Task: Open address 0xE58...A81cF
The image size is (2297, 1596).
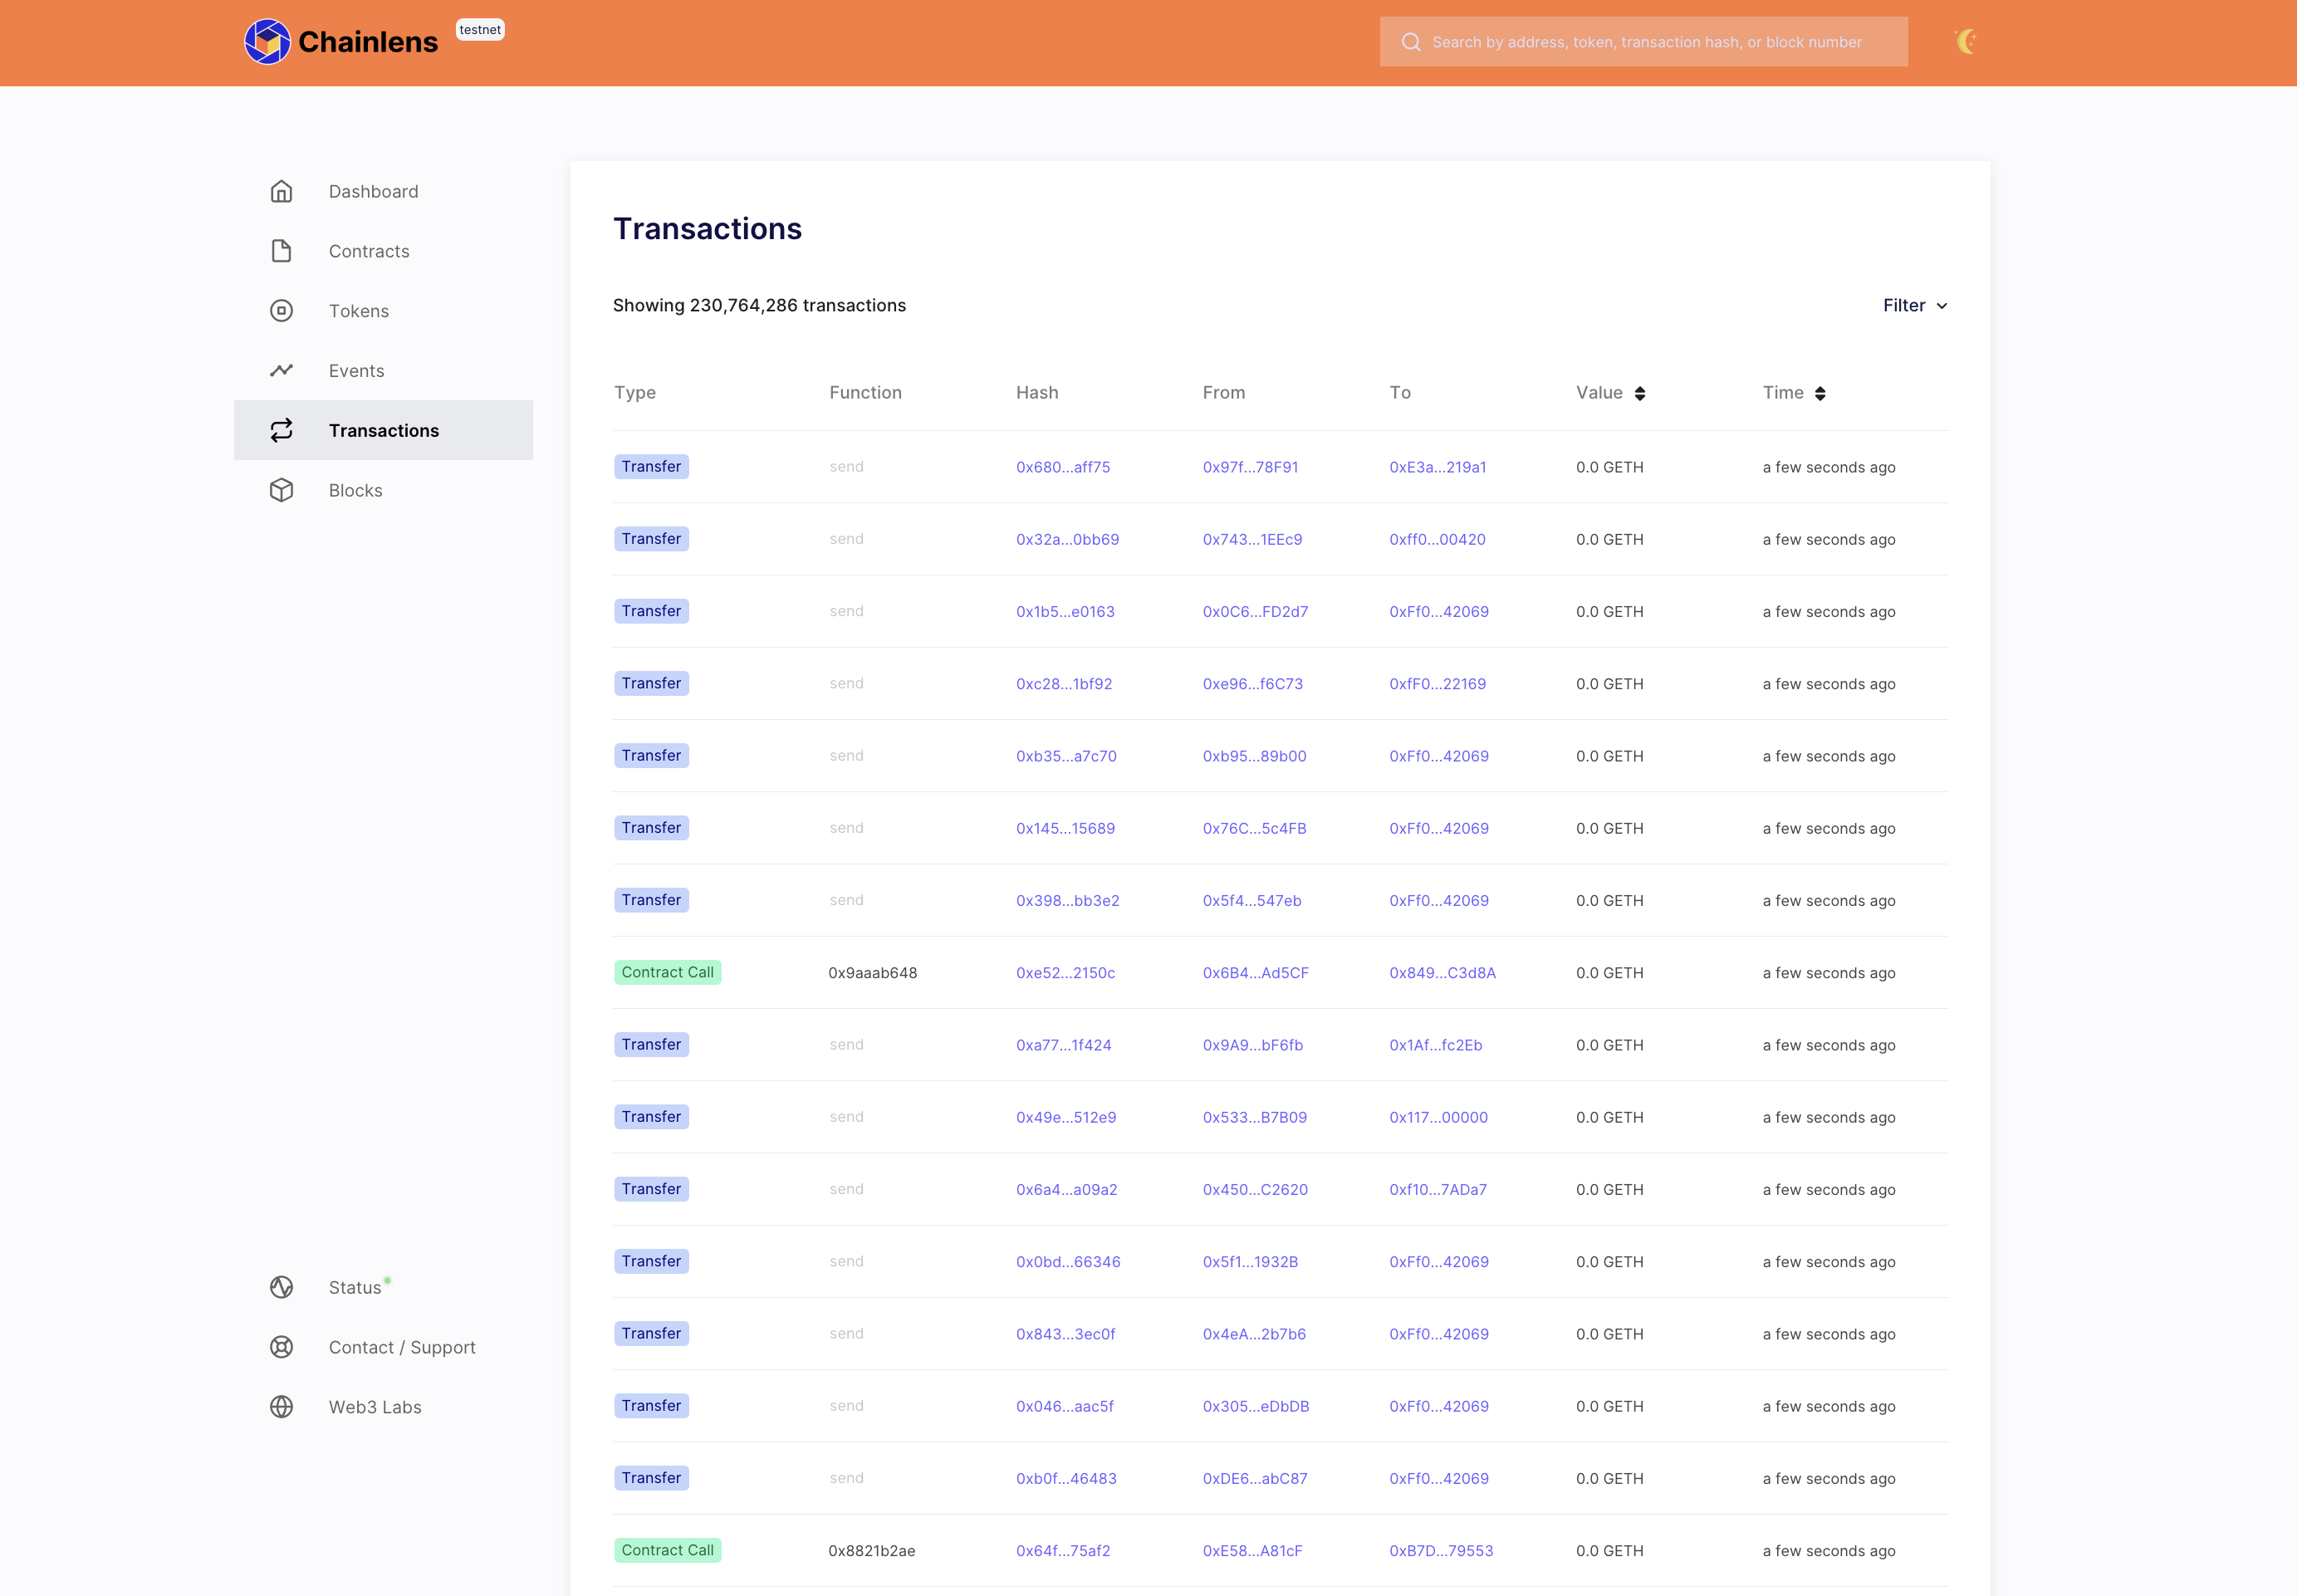Action: (1254, 1550)
